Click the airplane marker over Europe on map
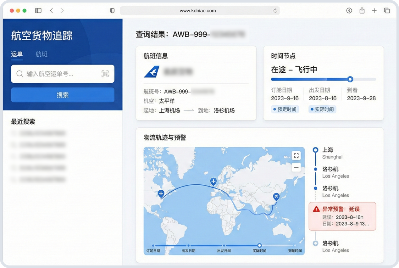 coord(213,181)
